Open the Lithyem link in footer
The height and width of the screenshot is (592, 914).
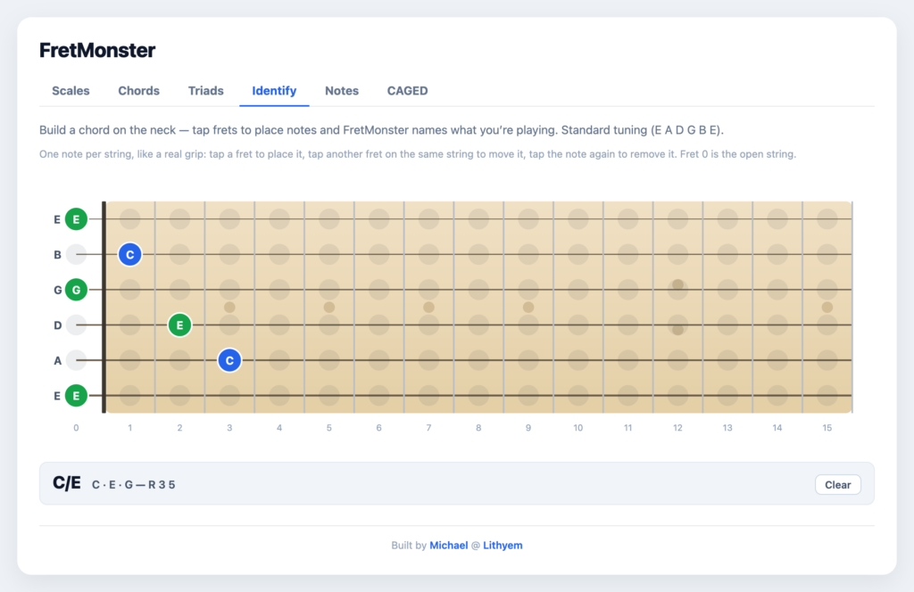pyautogui.click(x=503, y=546)
